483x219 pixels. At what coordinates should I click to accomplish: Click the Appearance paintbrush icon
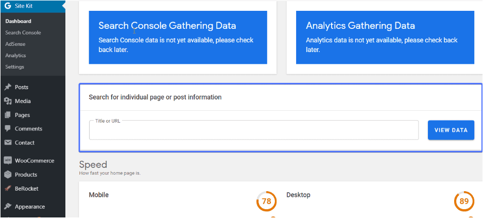[x=8, y=207]
